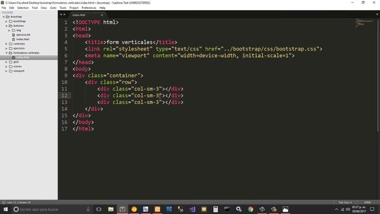Click the controles folder icon
380x214 pixels.
[11, 44]
